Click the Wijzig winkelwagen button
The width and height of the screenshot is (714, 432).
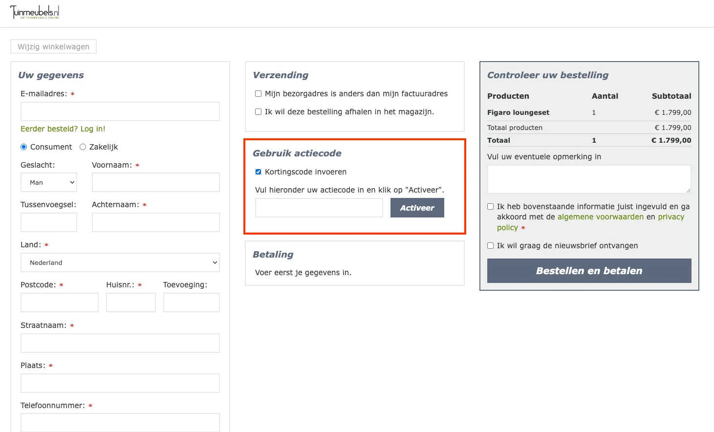click(x=53, y=46)
